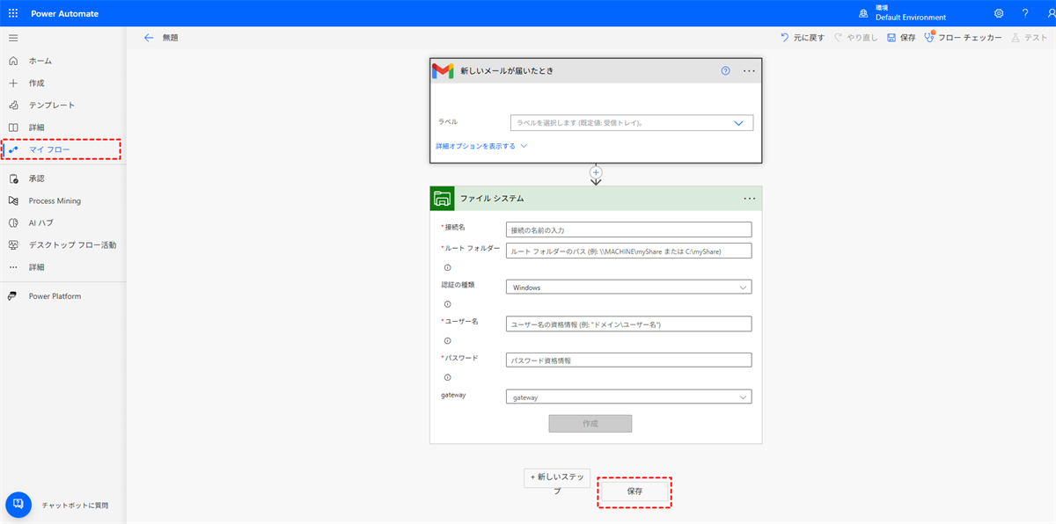Expand 詳細オプションを表示する
Image resolution: width=1056 pixels, height=524 pixels.
click(481, 146)
